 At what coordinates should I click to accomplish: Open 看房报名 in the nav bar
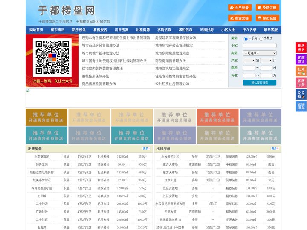pos(100,30)
